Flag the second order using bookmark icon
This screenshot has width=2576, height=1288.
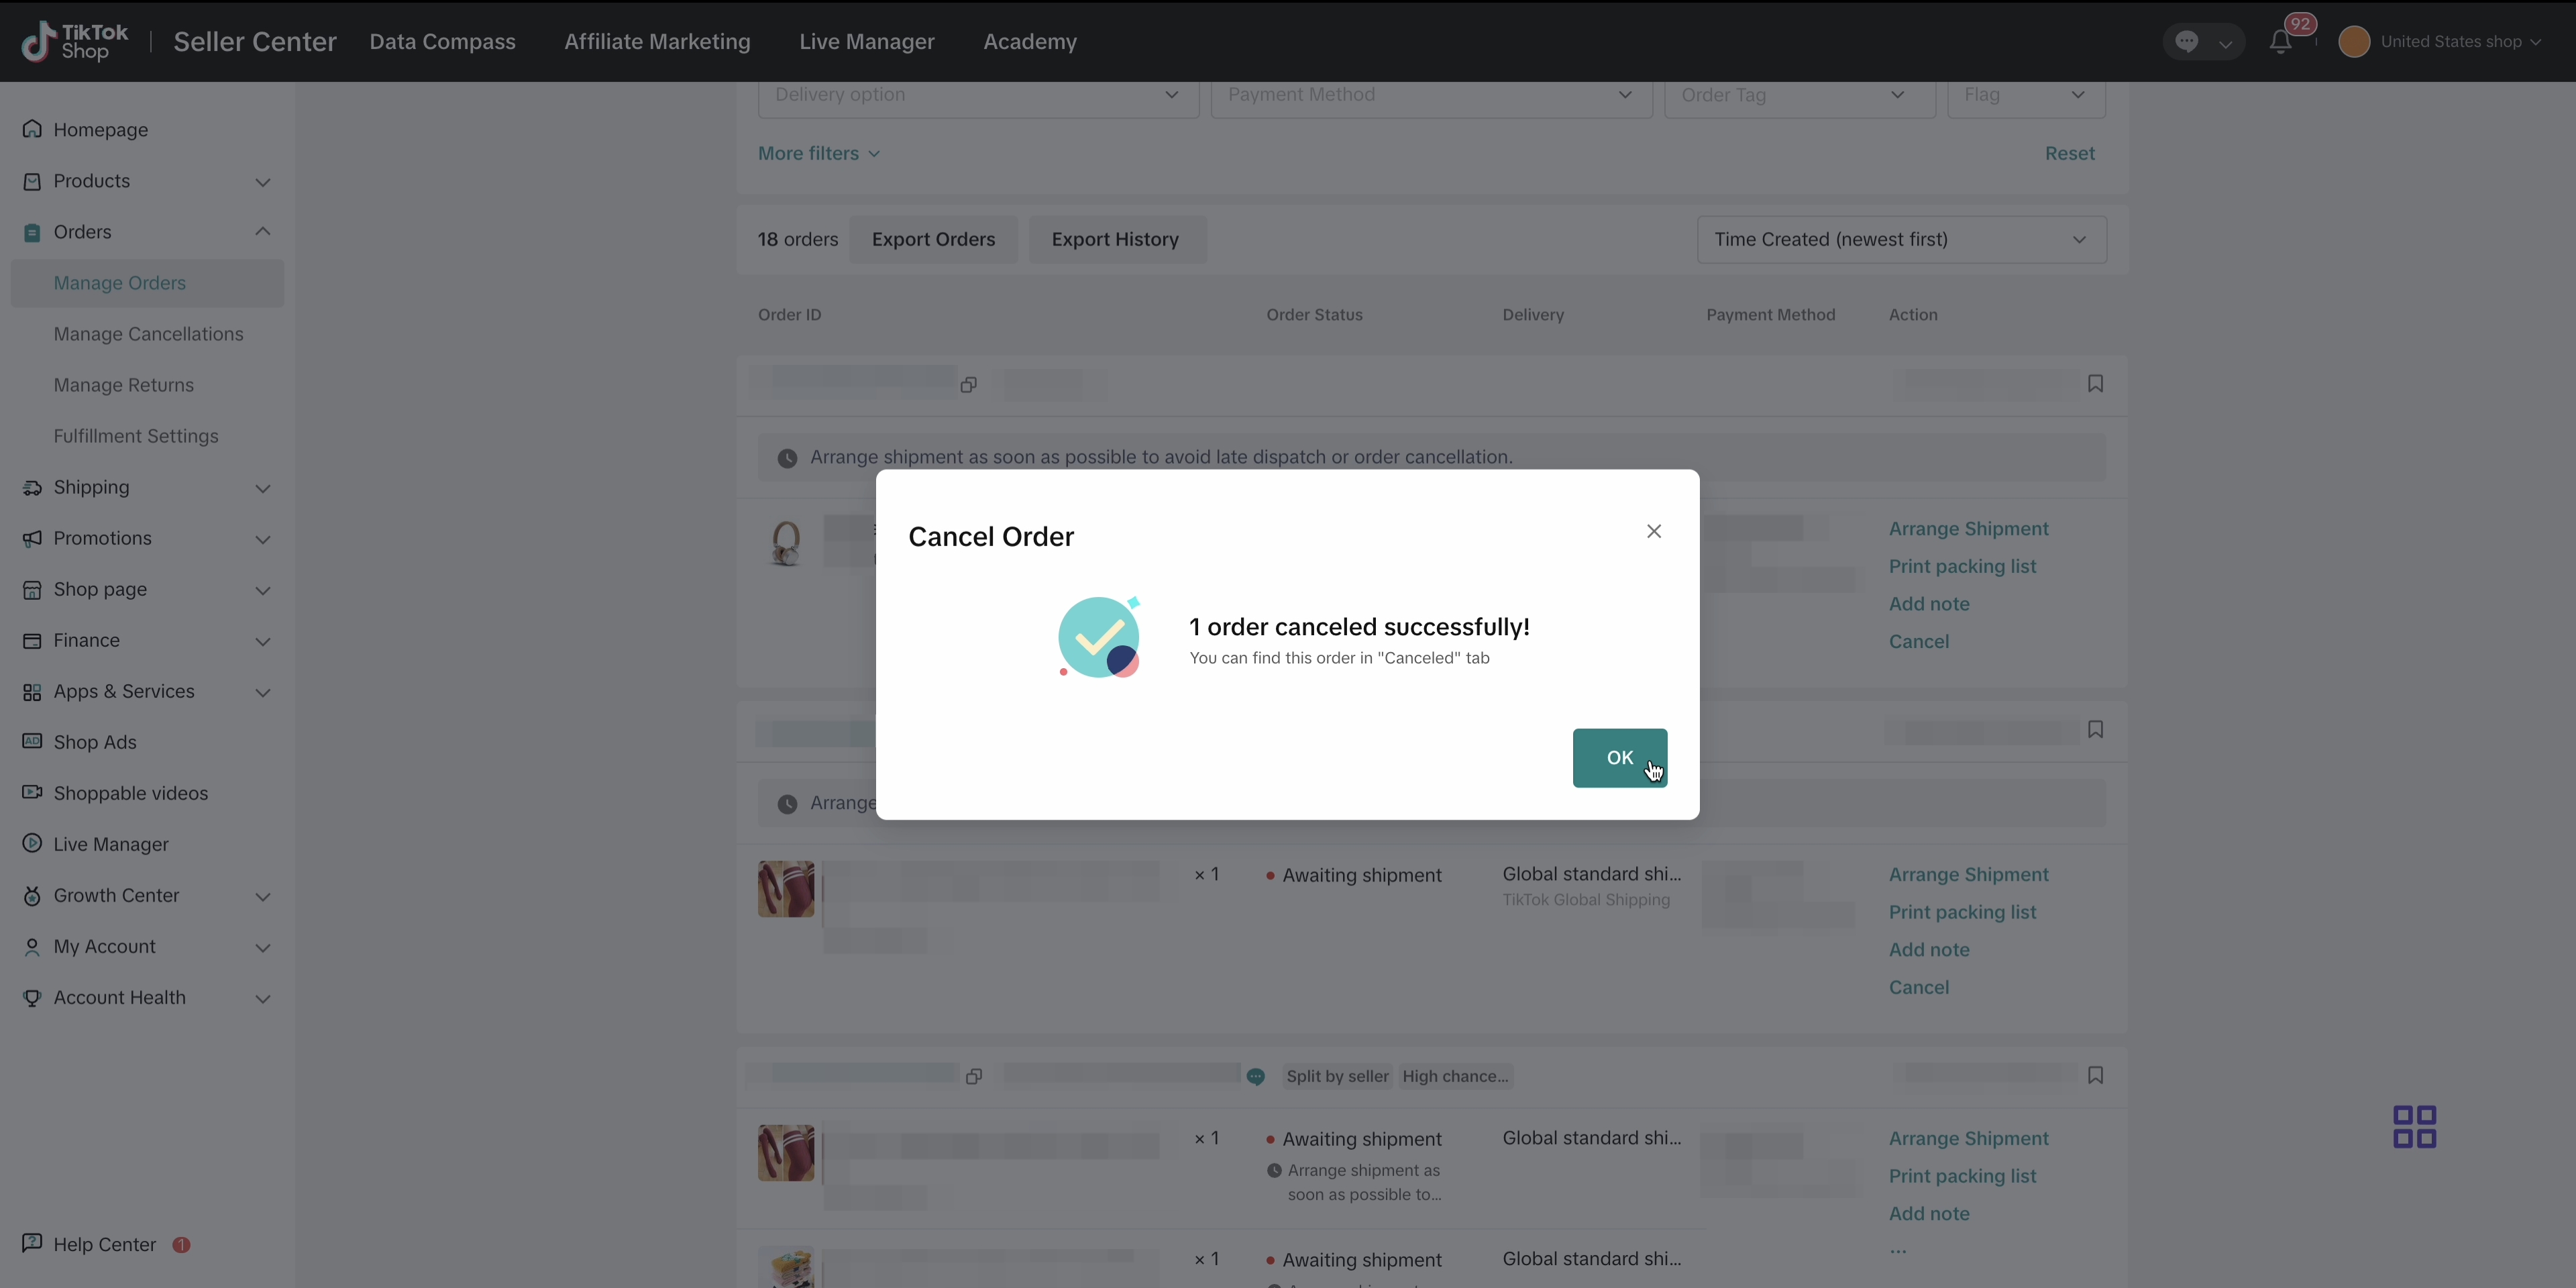click(x=2095, y=730)
